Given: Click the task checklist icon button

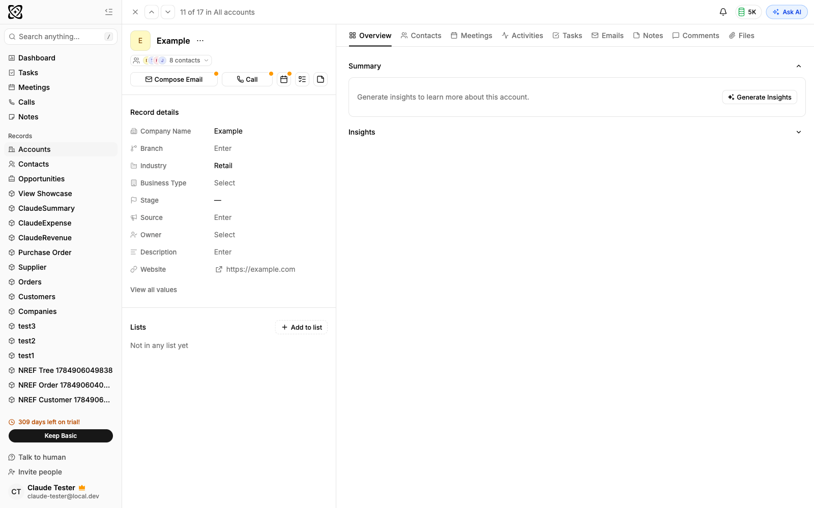Looking at the screenshot, I should tap(302, 79).
